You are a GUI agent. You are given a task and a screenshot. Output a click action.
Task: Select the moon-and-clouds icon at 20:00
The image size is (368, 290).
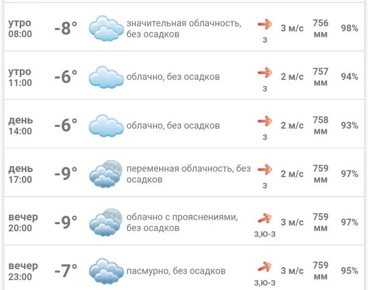pyautogui.click(x=106, y=222)
